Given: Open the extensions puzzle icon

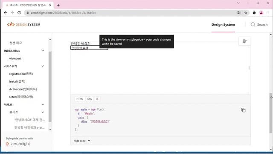Looking at the screenshot, I should [x=254, y=13].
